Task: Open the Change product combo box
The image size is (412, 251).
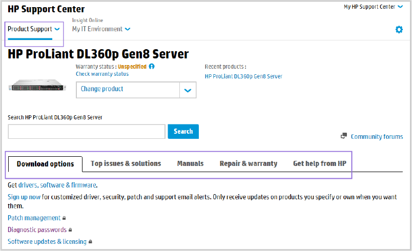Action: [x=136, y=90]
